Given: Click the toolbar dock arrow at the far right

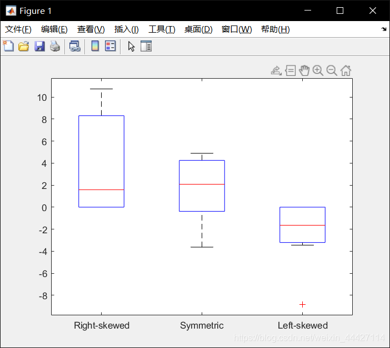Looking at the screenshot, I should pos(384,29).
